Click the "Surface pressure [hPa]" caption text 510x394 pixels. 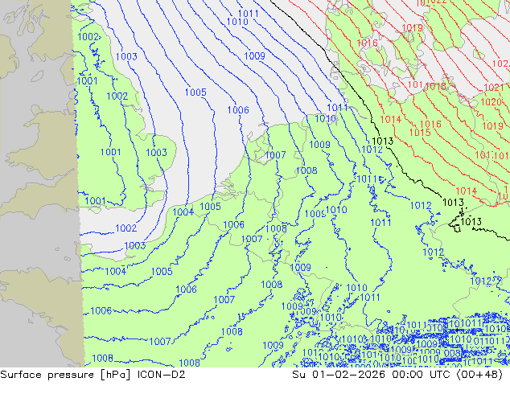point(65,375)
